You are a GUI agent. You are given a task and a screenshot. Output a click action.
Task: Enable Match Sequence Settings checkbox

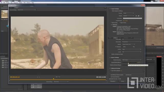(111, 11)
